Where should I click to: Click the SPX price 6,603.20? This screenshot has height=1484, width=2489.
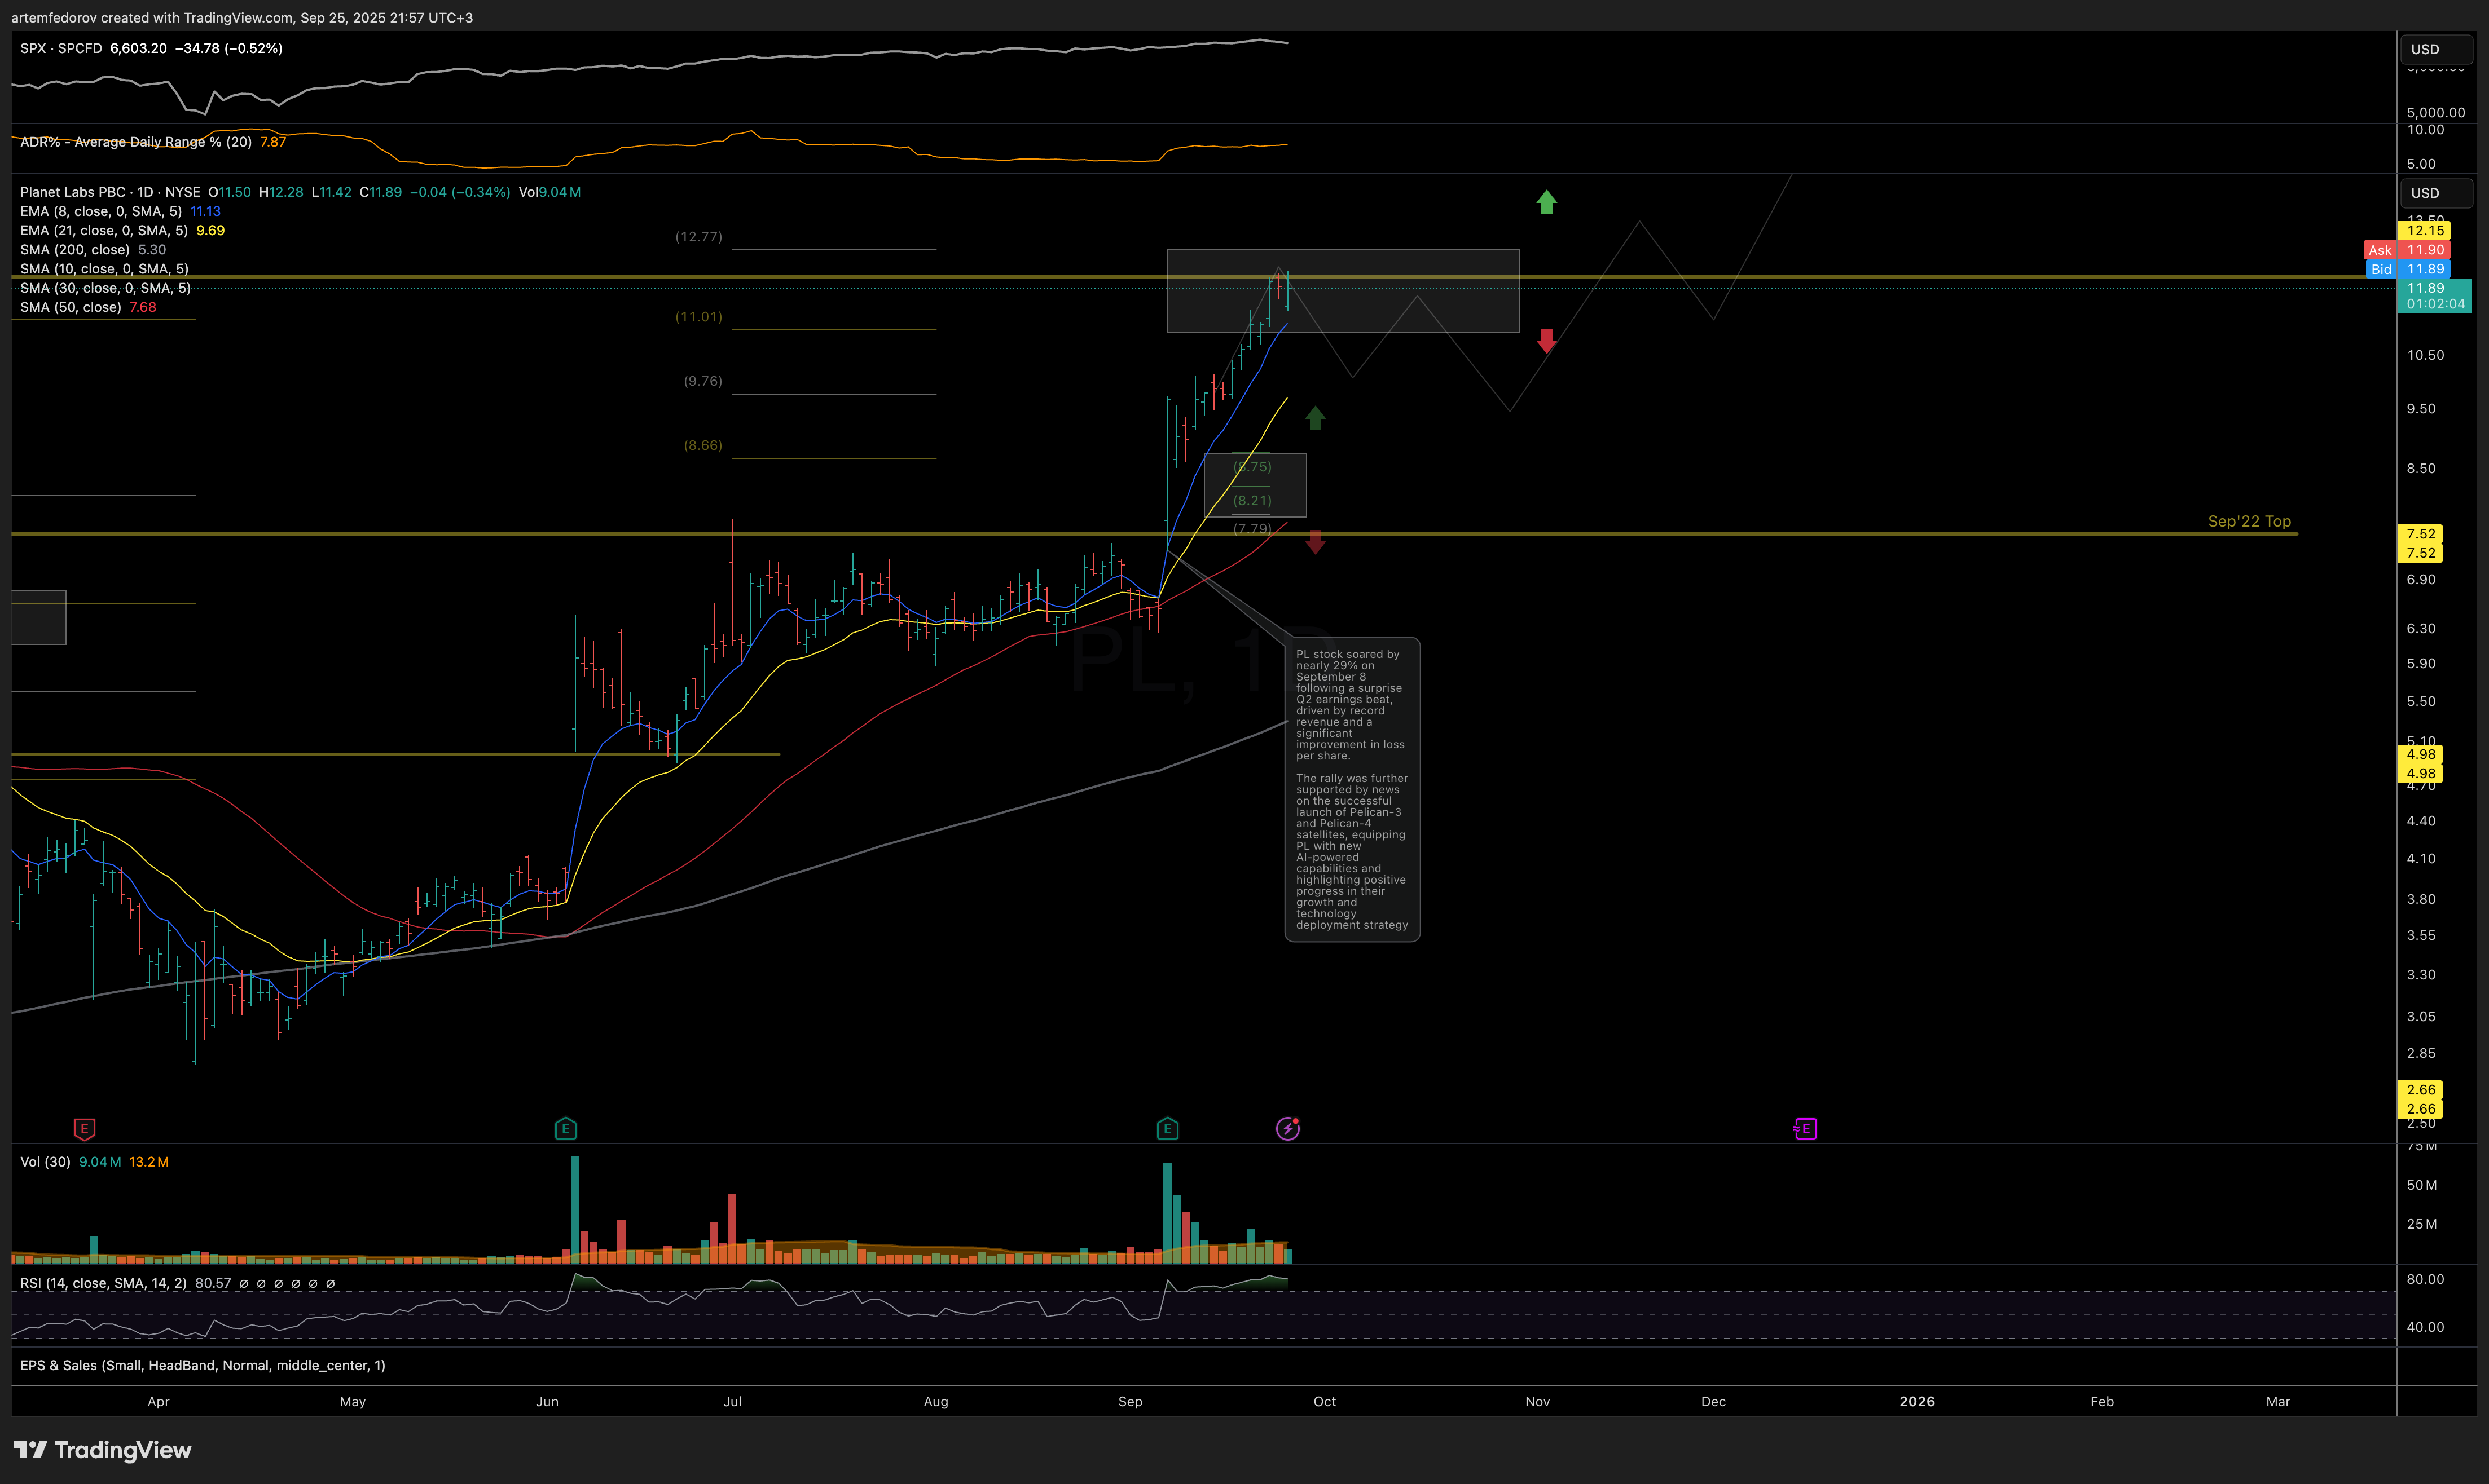[138, 48]
